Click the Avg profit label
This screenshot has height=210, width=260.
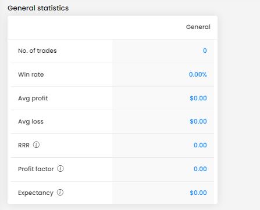(33, 98)
